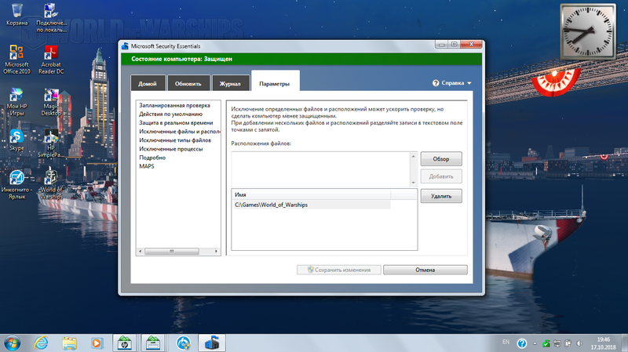Click the Обзор browse button
Image resolution: width=628 pixels, height=352 pixels.
coord(441,159)
